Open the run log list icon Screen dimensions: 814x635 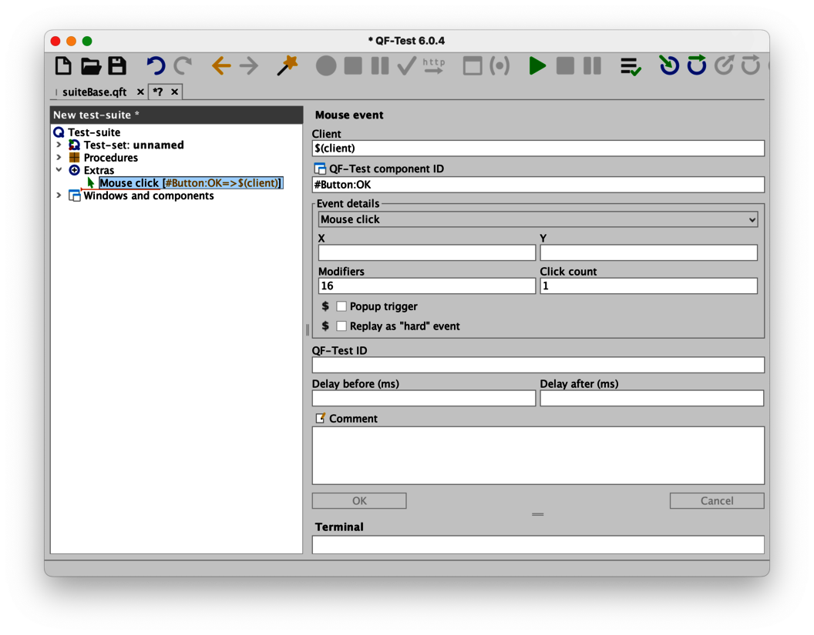click(630, 66)
